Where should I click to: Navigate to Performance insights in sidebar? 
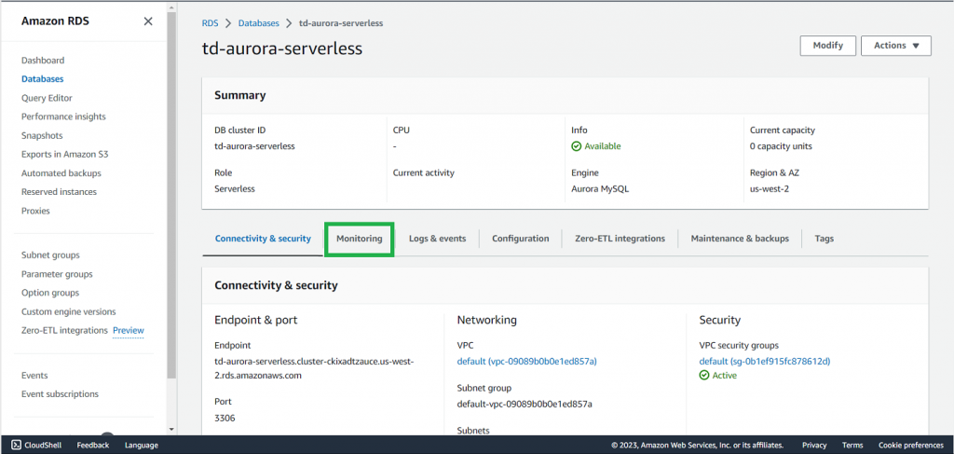click(x=63, y=117)
